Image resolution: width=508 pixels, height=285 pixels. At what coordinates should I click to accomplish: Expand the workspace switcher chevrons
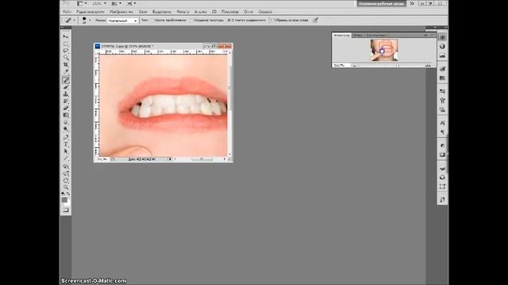[411, 3]
